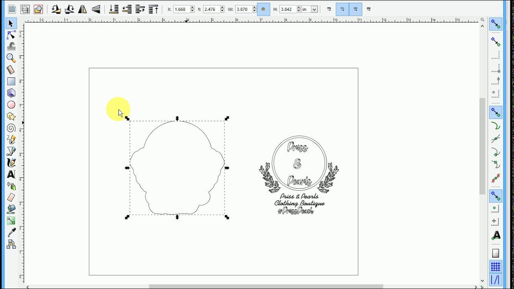
Task: Select the Zoom magnifier tool
Action: point(11,58)
